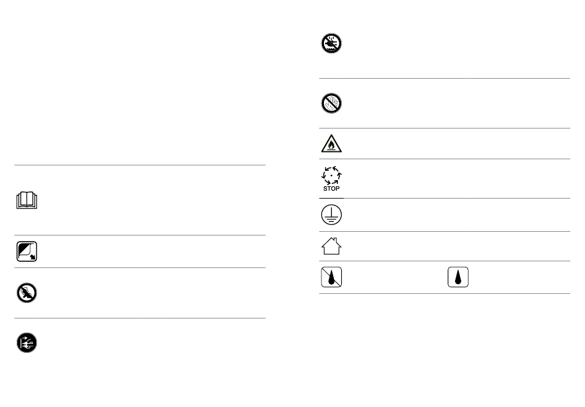The image size is (585, 407).
Task: Select the no wet hands prohibition icon
Action: (331, 103)
